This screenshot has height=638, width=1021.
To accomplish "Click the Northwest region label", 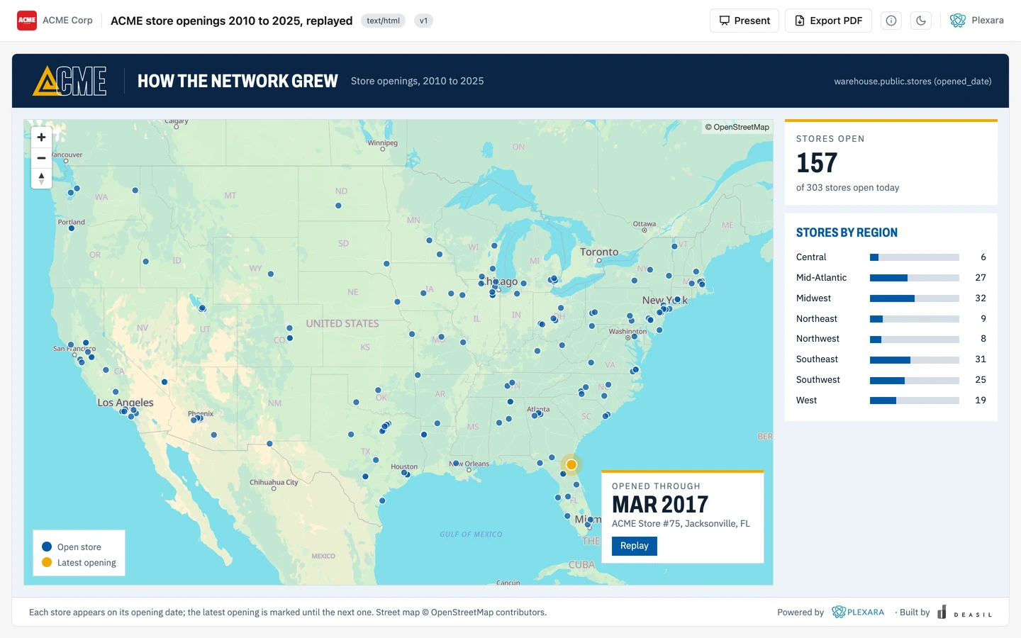I will (818, 339).
